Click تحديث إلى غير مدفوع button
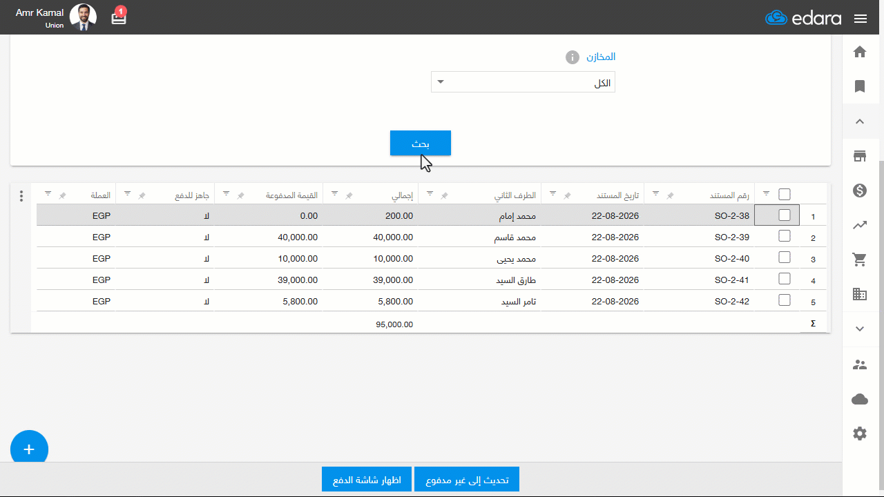This screenshot has height=497, width=884. pyautogui.click(x=467, y=479)
